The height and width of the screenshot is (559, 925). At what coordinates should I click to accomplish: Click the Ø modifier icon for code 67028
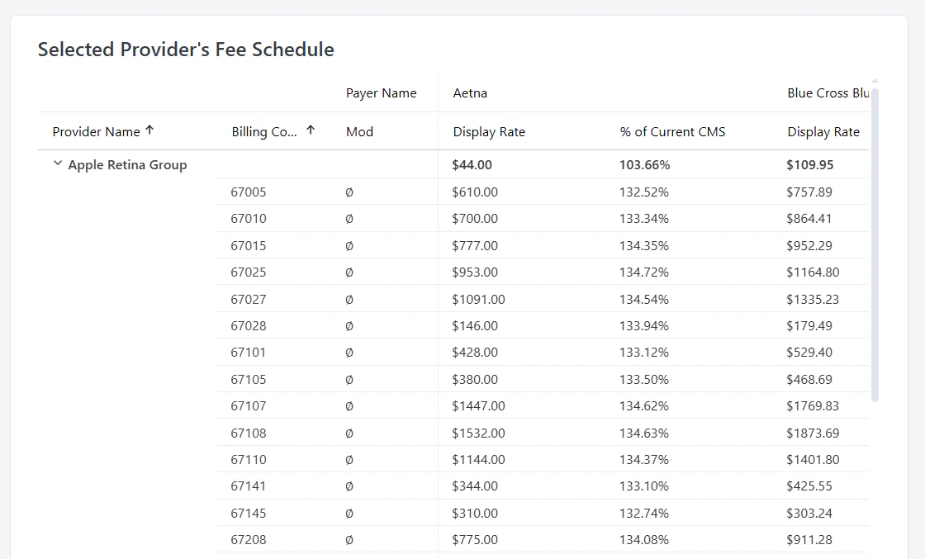point(348,325)
